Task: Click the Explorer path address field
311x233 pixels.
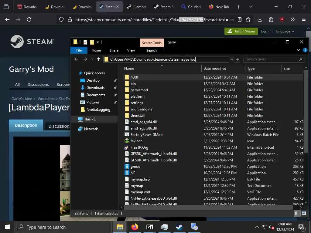Action: [166, 59]
